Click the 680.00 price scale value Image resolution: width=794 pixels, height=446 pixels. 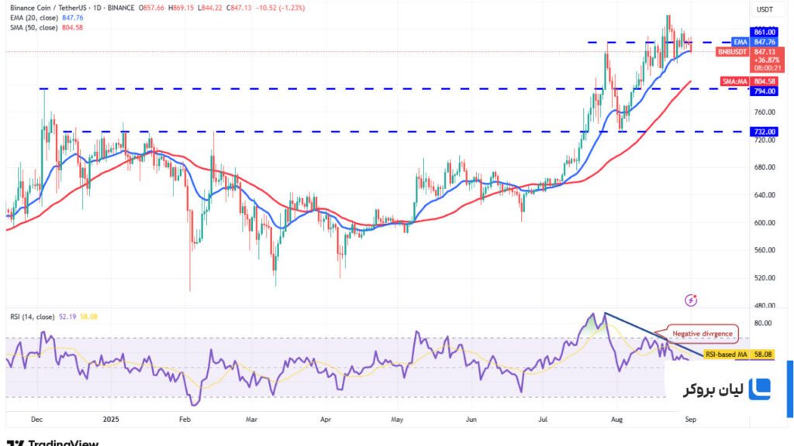(x=765, y=167)
